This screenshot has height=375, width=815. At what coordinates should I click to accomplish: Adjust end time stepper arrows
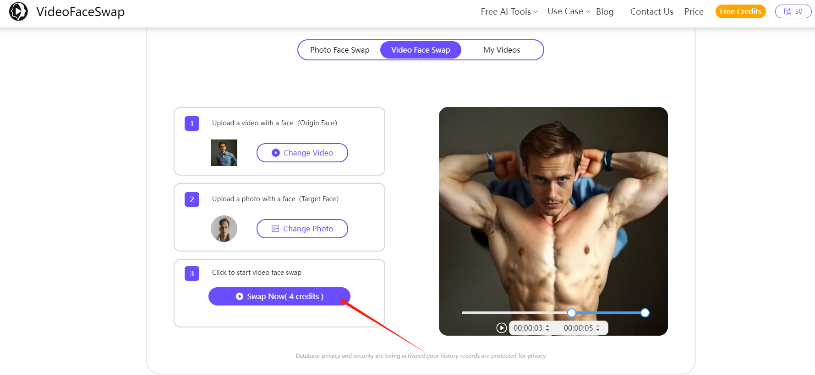pyautogui.click(x=598, y=328)
